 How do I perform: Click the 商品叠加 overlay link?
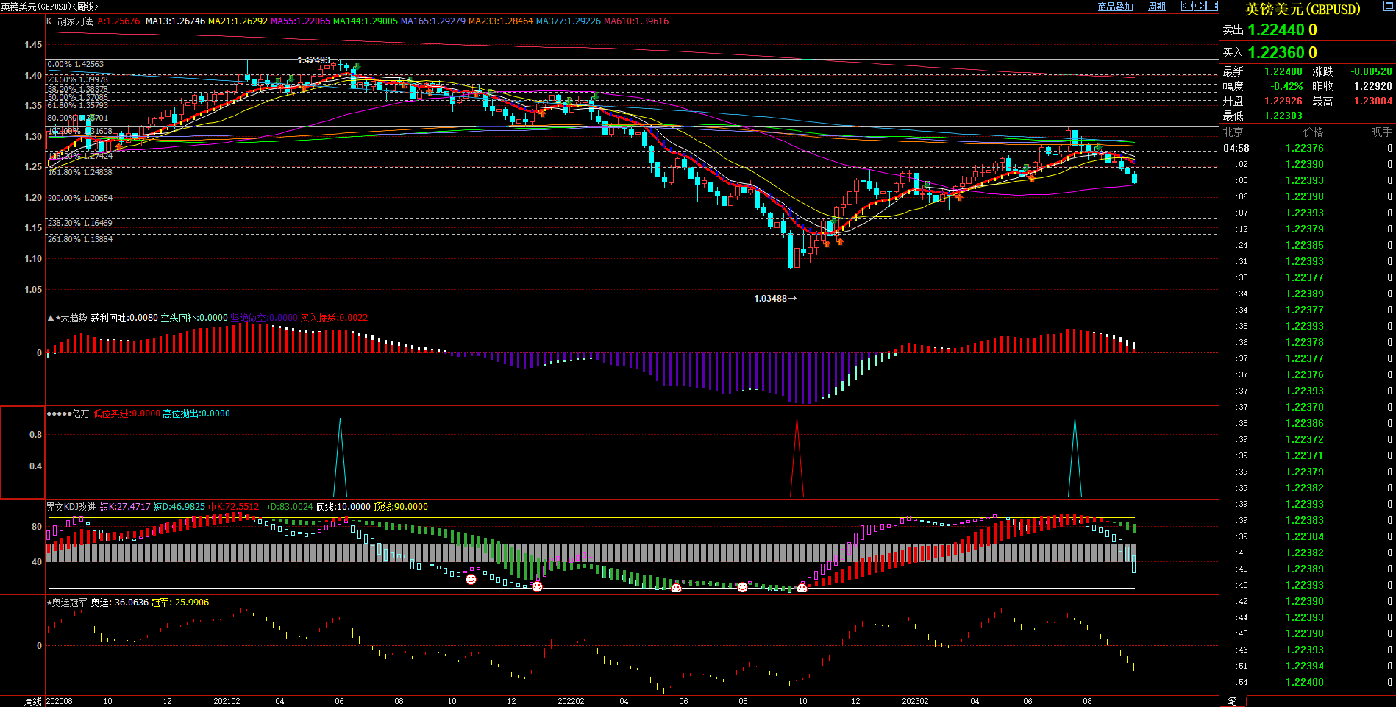pyautogui.click(x=1115, y=7)
